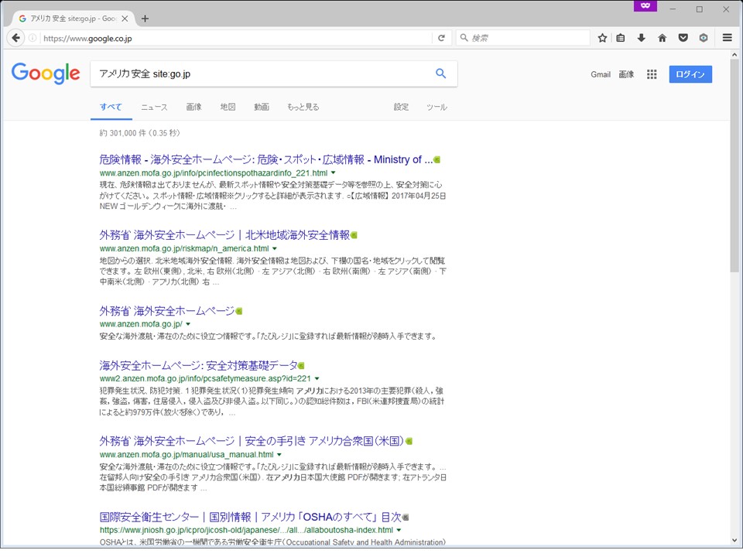Viewport: 743px width, 557px height.
Task: Open the 危険情報 - 海外安全ホームページ result
Action: (265, 159)
